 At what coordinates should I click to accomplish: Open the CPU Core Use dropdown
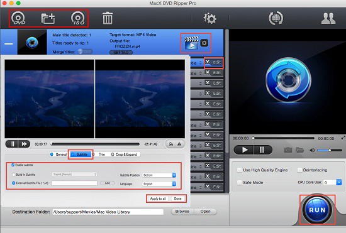point(332,182)
